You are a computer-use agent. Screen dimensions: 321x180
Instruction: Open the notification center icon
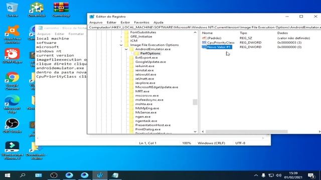click(x=311, y=175)
